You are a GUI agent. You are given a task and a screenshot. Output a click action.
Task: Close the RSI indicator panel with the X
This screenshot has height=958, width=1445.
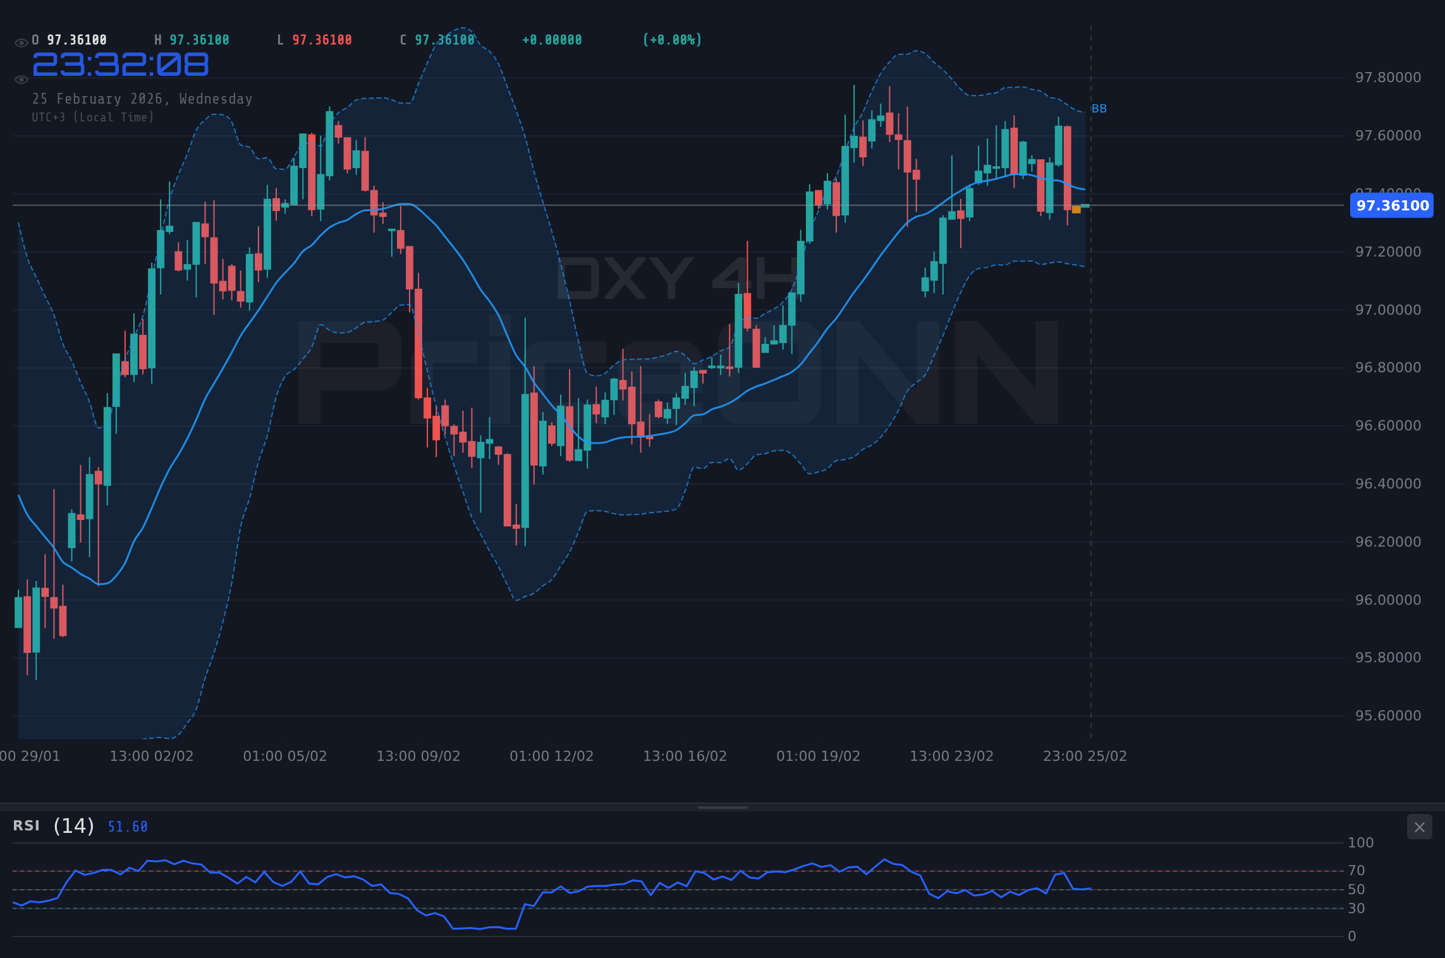(1419, 827)
